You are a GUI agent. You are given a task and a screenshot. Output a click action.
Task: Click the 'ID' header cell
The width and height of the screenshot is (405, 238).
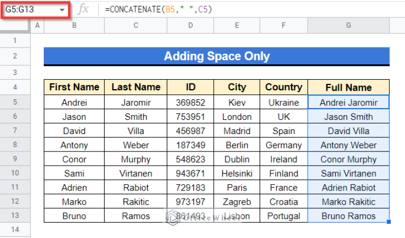click(191, 87)
